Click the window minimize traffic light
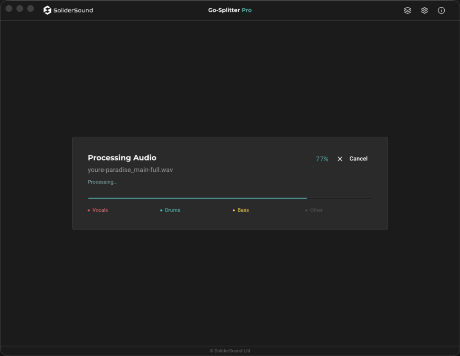The height and width of the screenshot is (356, 460). coord(20,9)
